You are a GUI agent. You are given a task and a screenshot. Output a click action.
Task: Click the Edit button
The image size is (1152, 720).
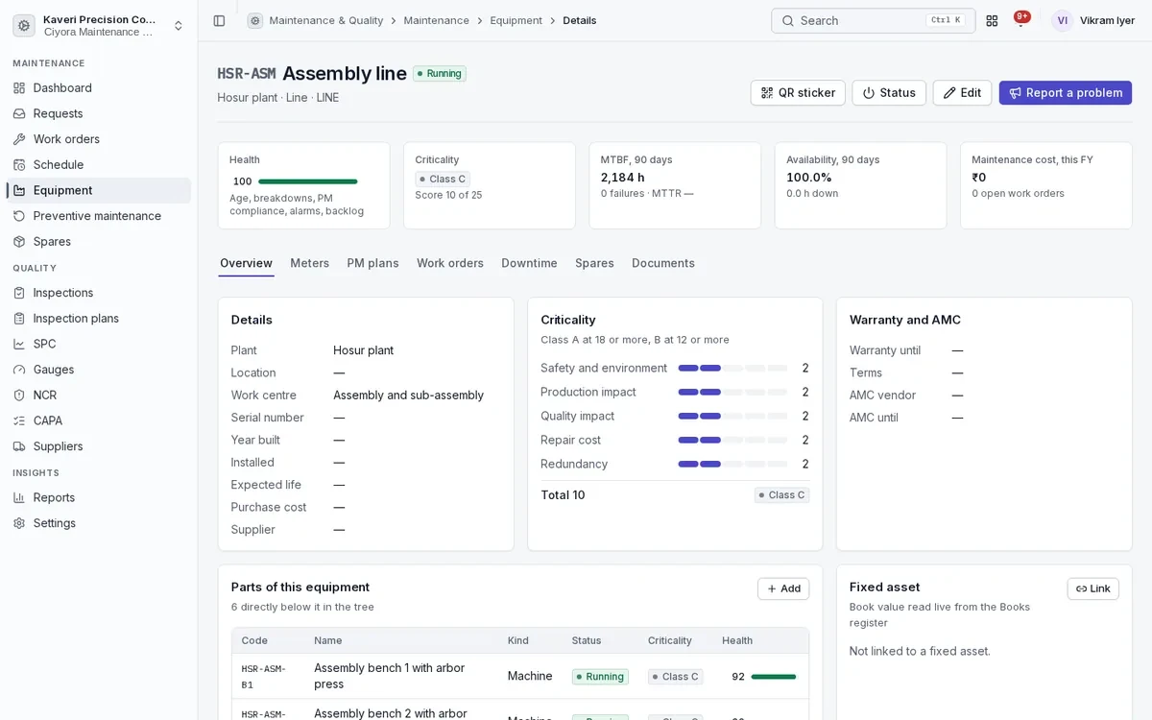pos(962,93)
